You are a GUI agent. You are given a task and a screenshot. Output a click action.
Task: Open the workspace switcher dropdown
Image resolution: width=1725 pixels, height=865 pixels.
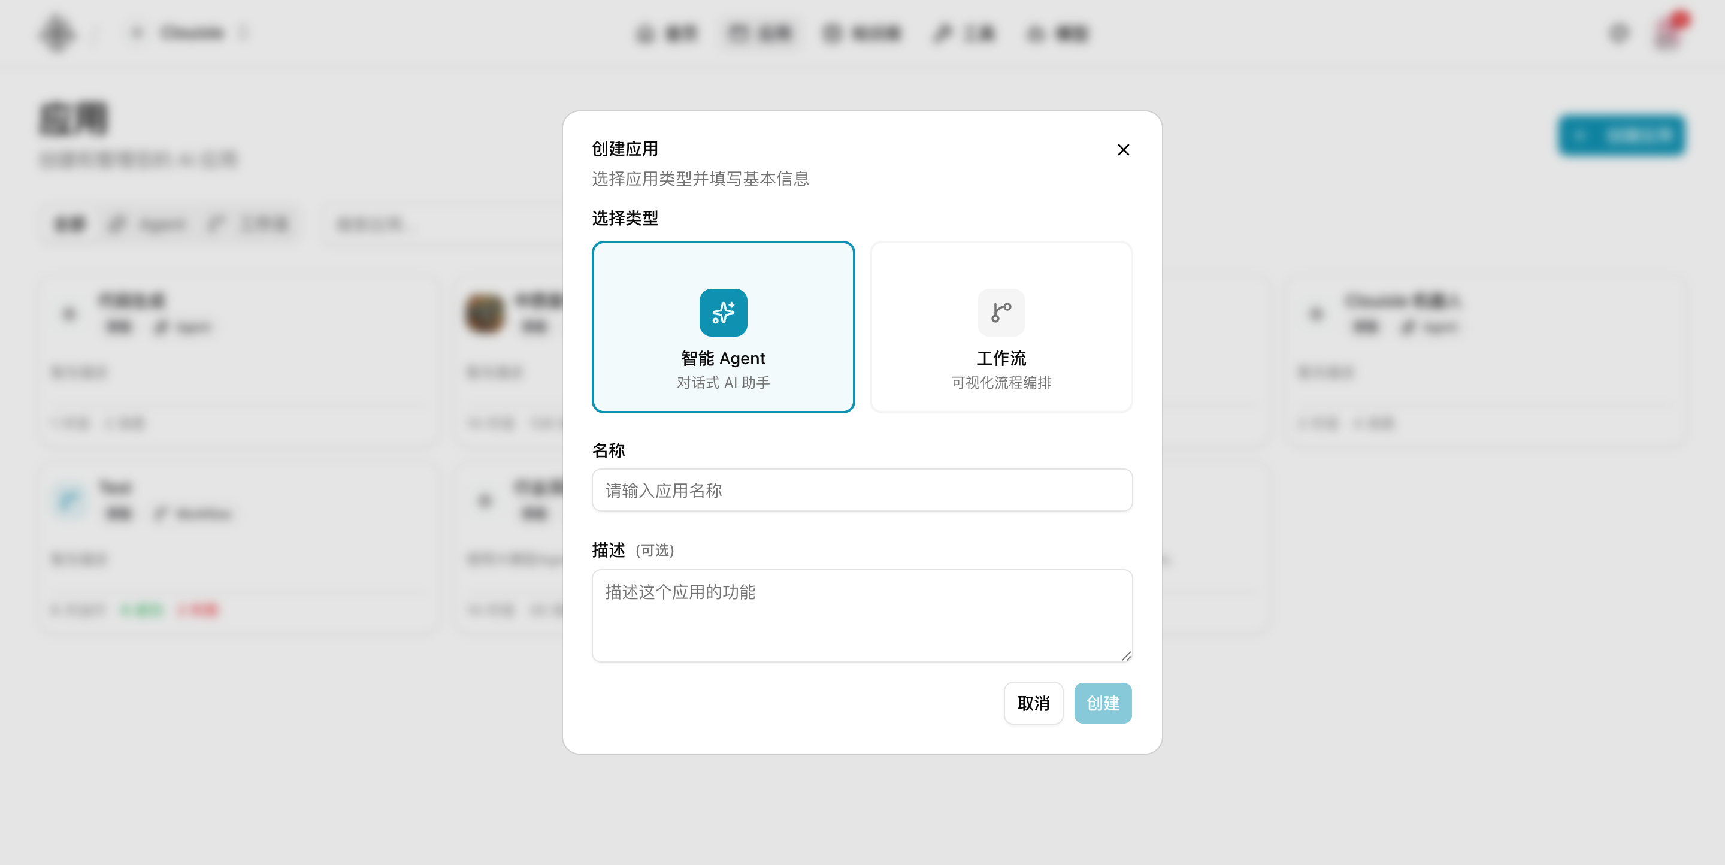(246, 33)
